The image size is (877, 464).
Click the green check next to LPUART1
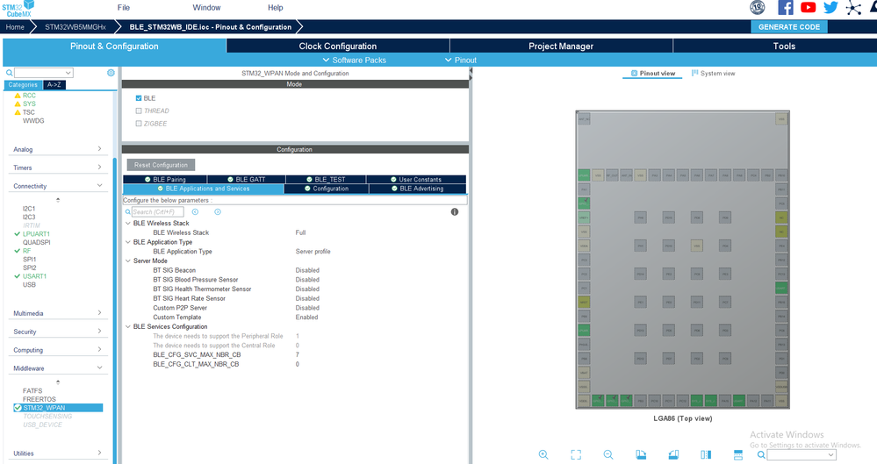tap(18, 234)
